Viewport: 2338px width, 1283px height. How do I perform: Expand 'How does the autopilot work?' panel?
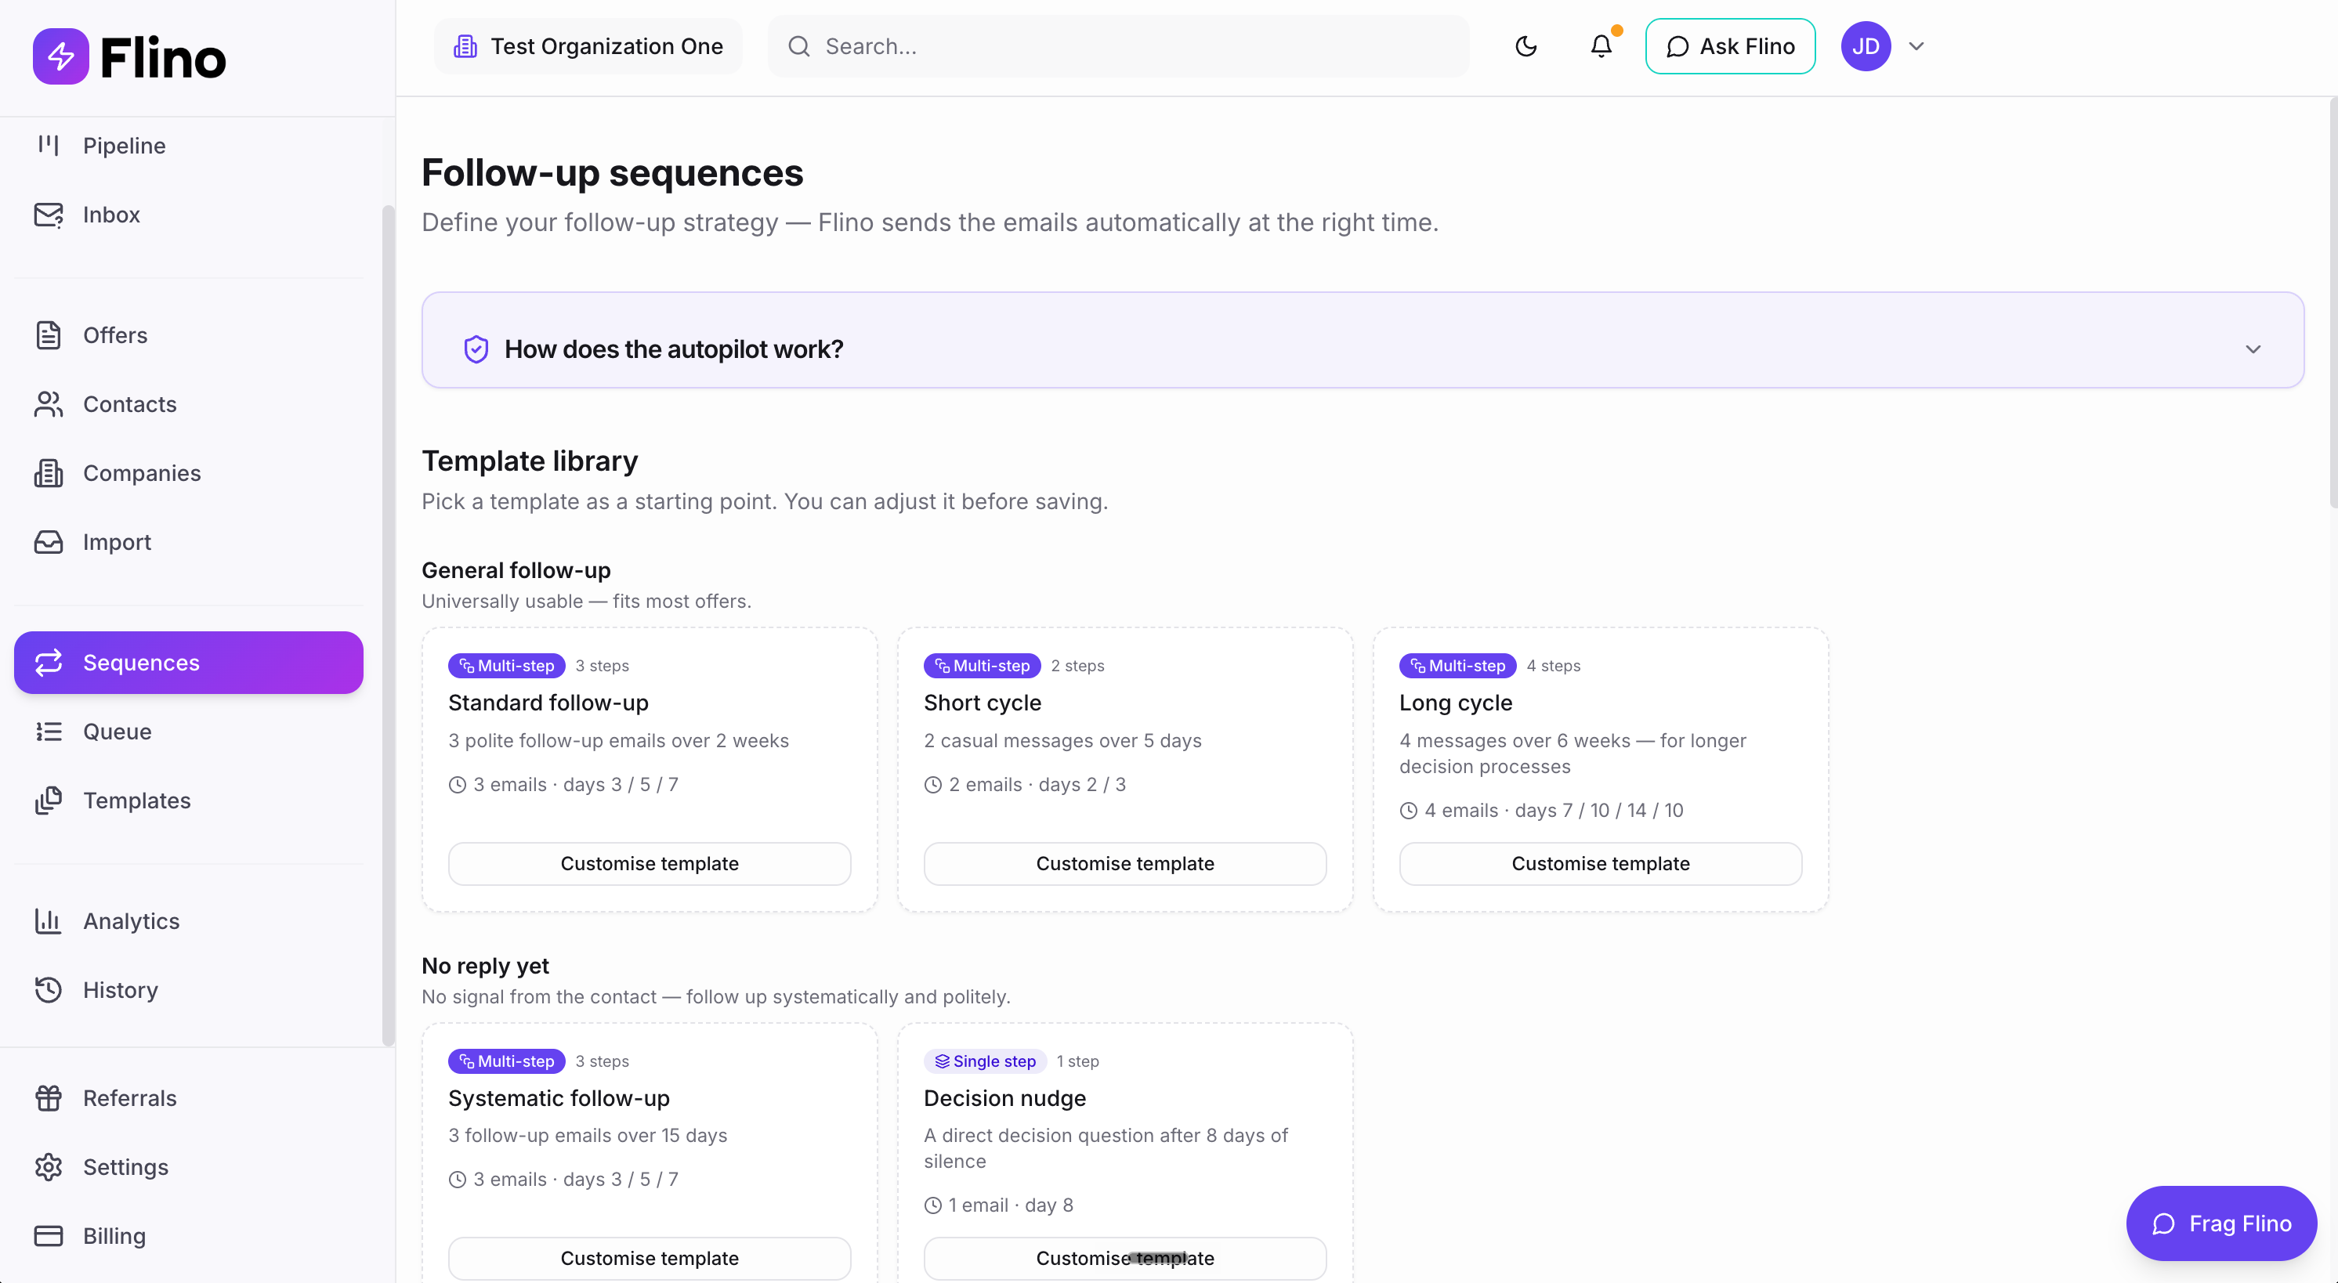point(1363,349)
